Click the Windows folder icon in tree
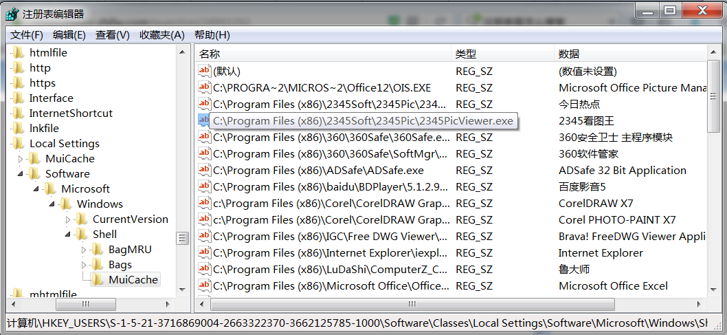The width and height of the screenshot is (727, 335). coord(66,204)
